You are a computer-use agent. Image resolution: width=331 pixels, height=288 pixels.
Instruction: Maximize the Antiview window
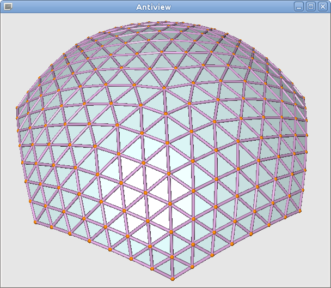(311, 7)
